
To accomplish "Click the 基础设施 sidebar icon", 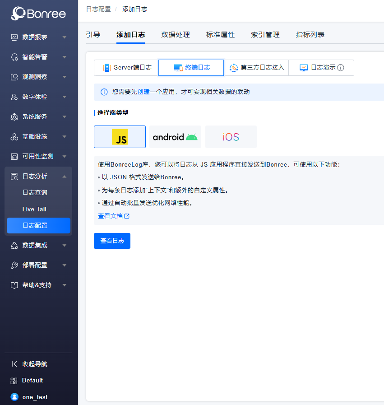I will click(x=14, y=136).
